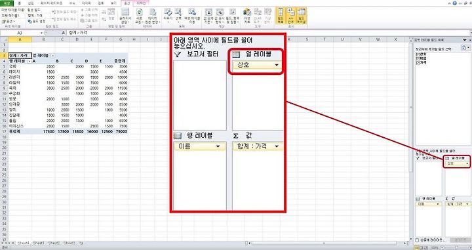Screen dimensions: 472x250
Task: Open the Name Box dropdown arrow
Action: click(41, 33)
